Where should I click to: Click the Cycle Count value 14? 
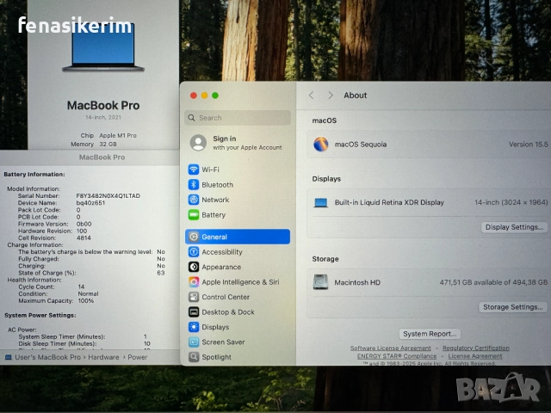81,287
